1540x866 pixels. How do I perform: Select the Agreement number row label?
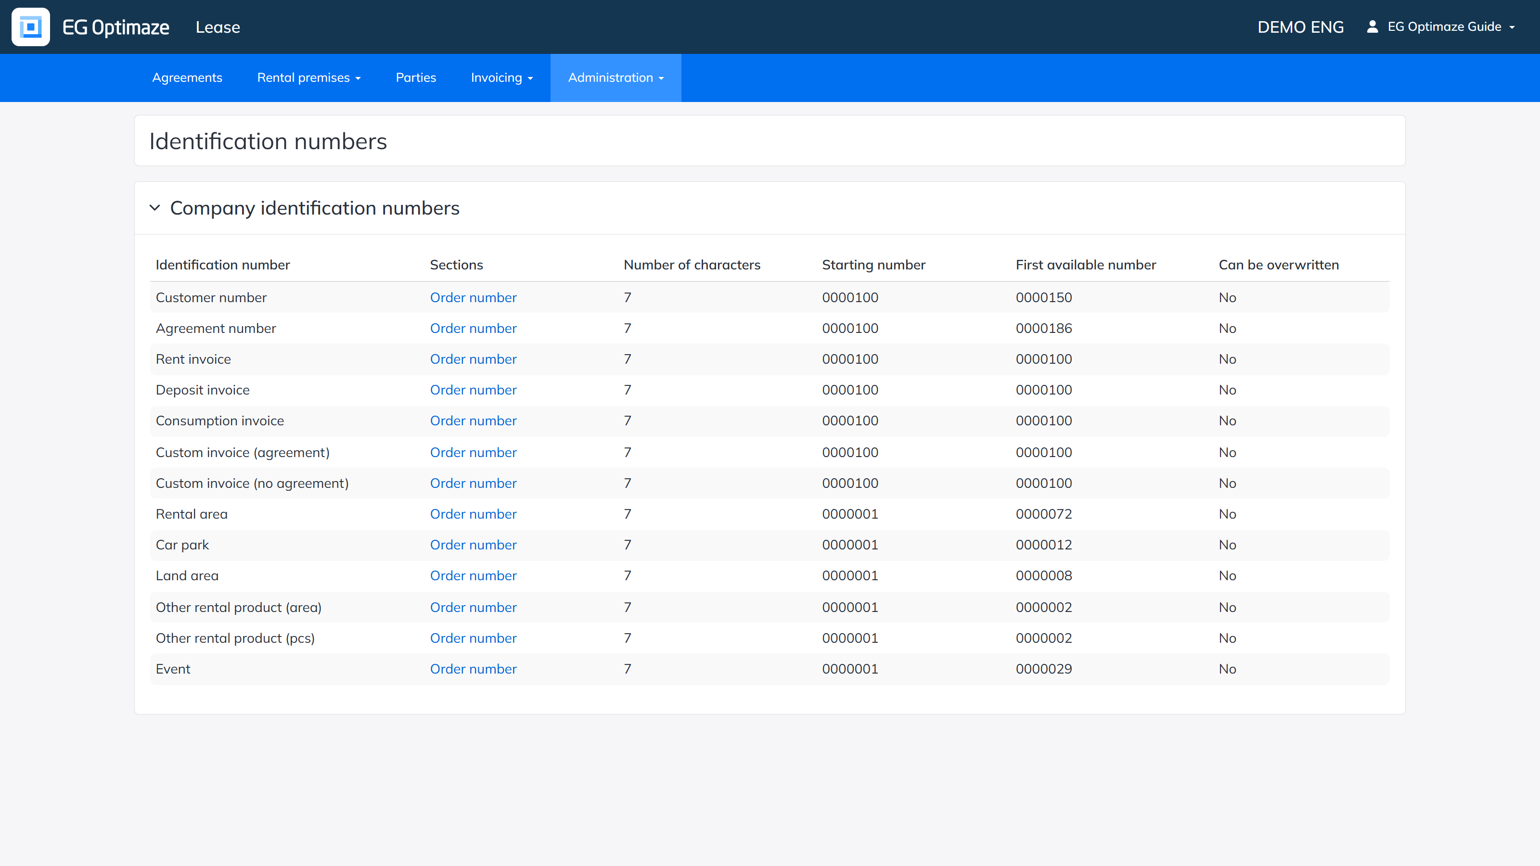tap(217, 328)
